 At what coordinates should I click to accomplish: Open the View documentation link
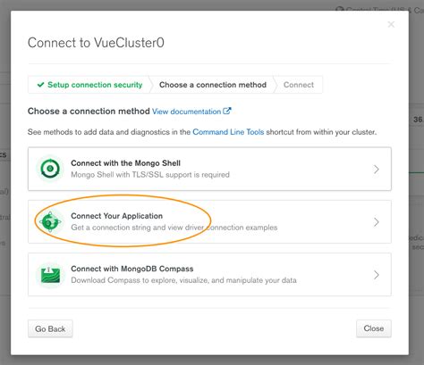point(186,112)
